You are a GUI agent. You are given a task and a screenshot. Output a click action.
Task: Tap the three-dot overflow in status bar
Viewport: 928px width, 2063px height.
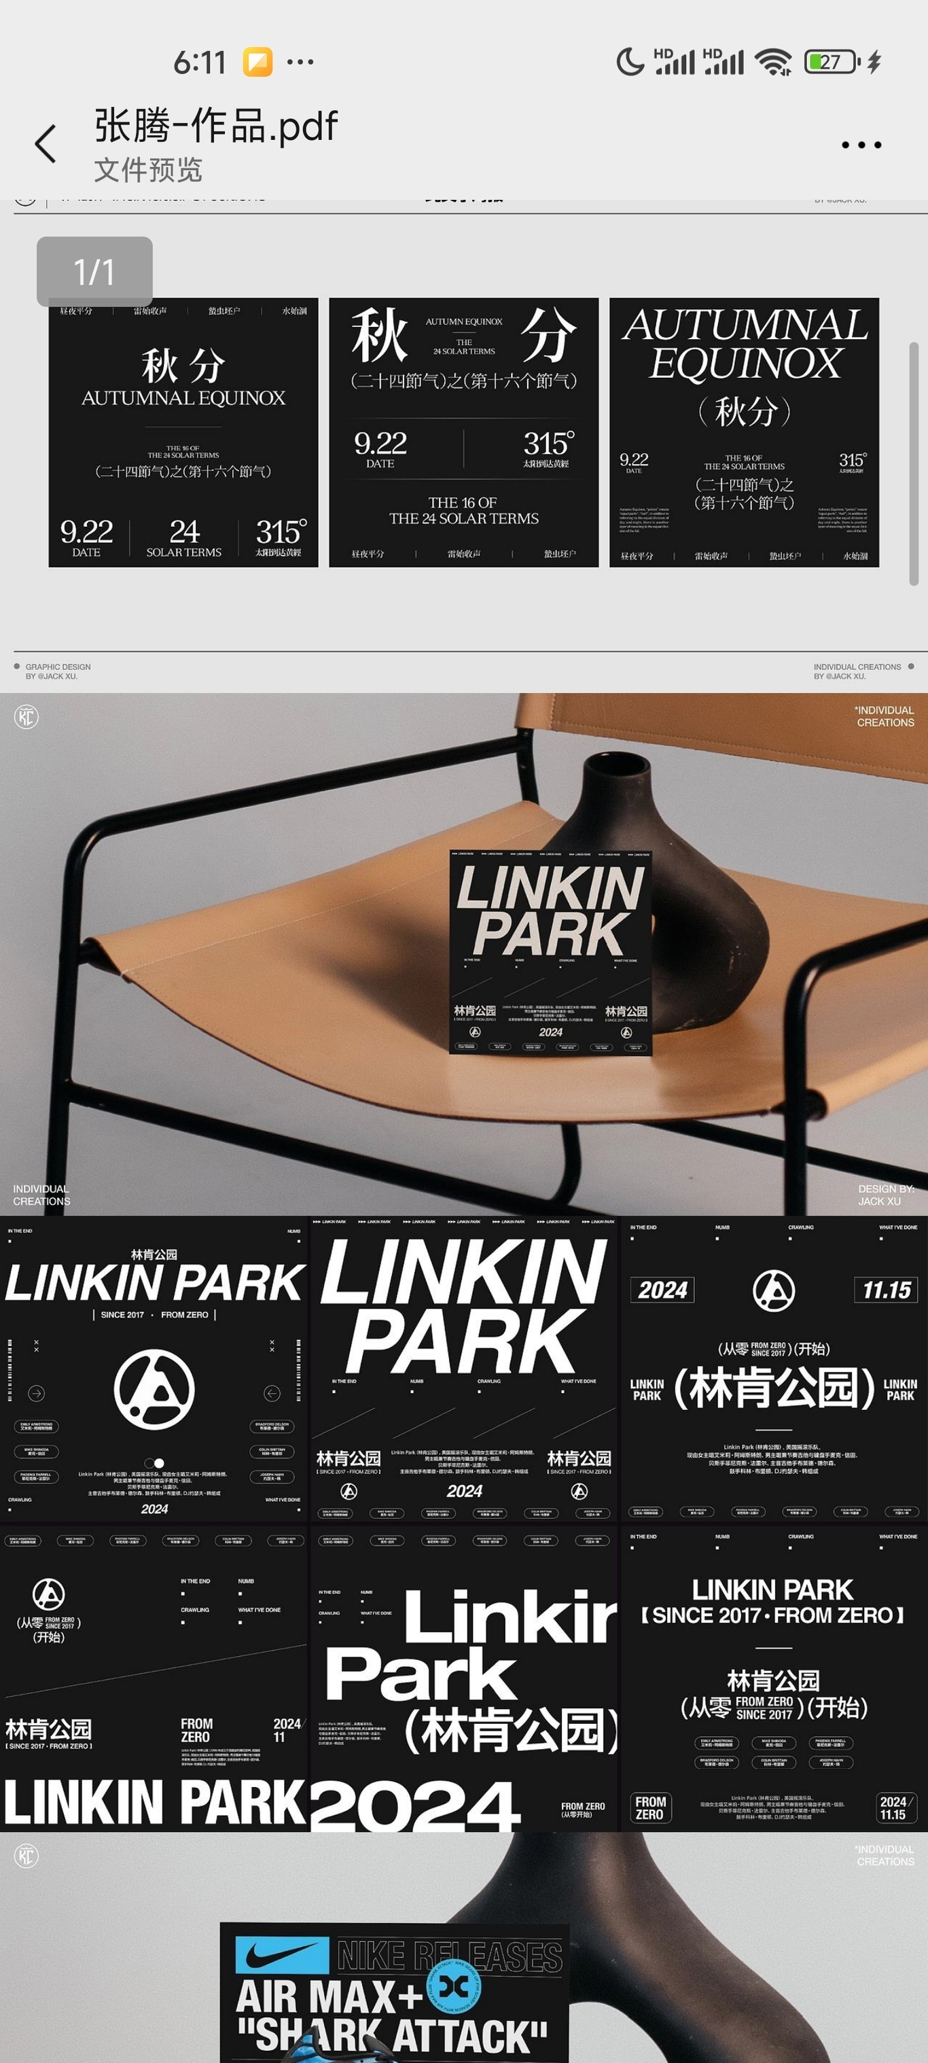[300, 61]
